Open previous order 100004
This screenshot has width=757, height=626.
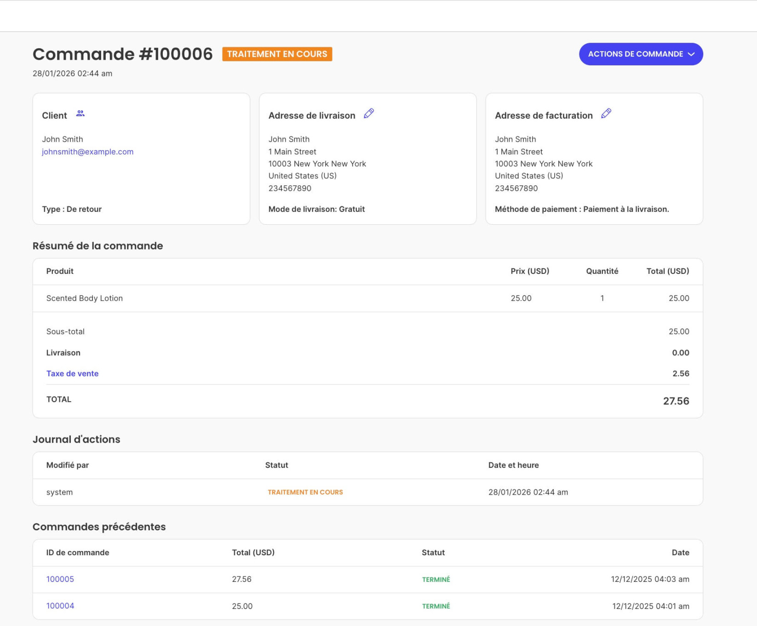click(x=60, y=606)
